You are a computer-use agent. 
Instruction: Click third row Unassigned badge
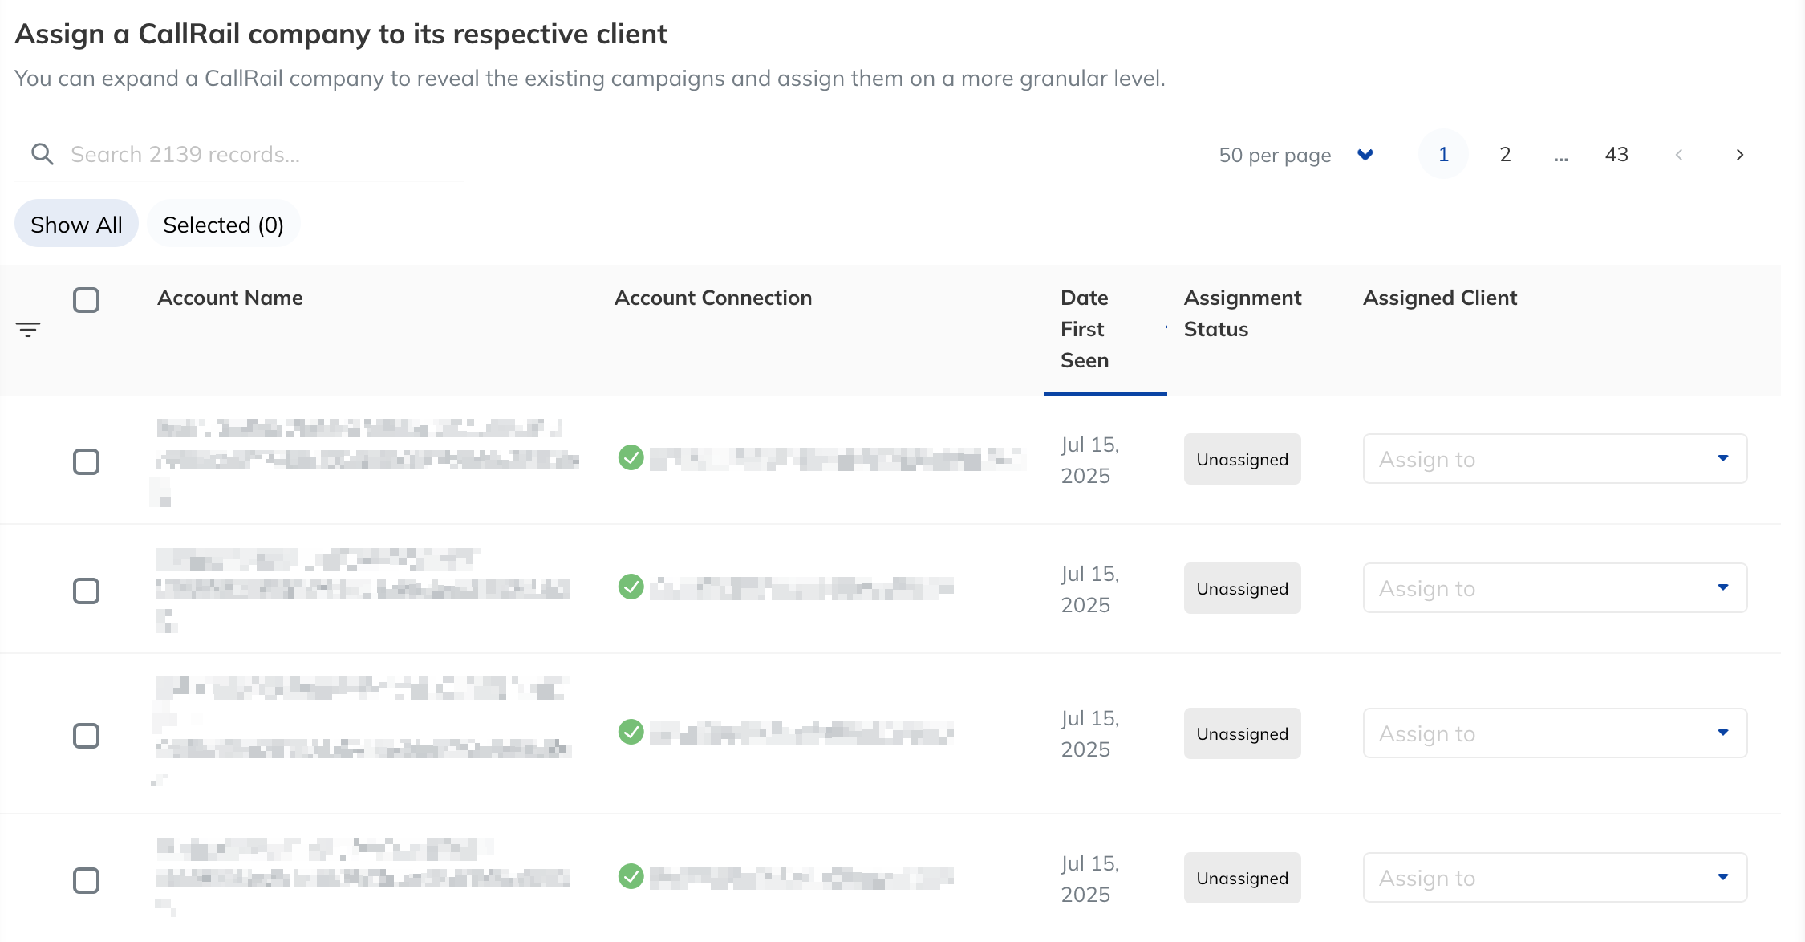(x=1242, y=733)
